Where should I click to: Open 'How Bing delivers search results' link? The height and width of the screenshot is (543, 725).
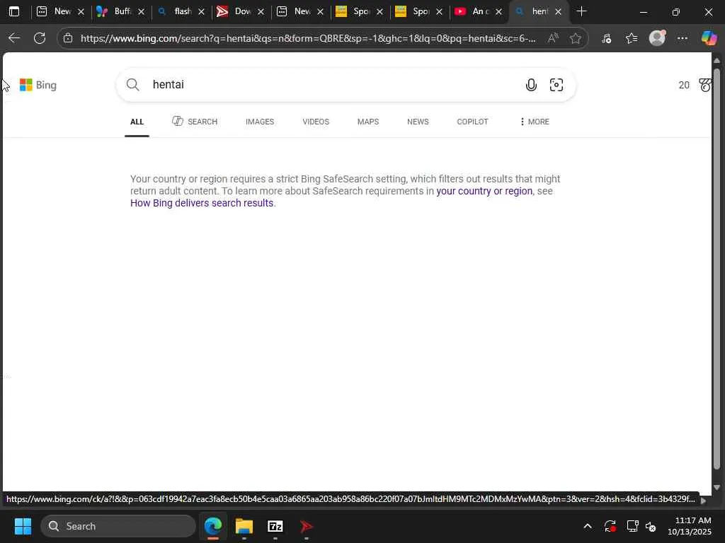pos(202,203)
